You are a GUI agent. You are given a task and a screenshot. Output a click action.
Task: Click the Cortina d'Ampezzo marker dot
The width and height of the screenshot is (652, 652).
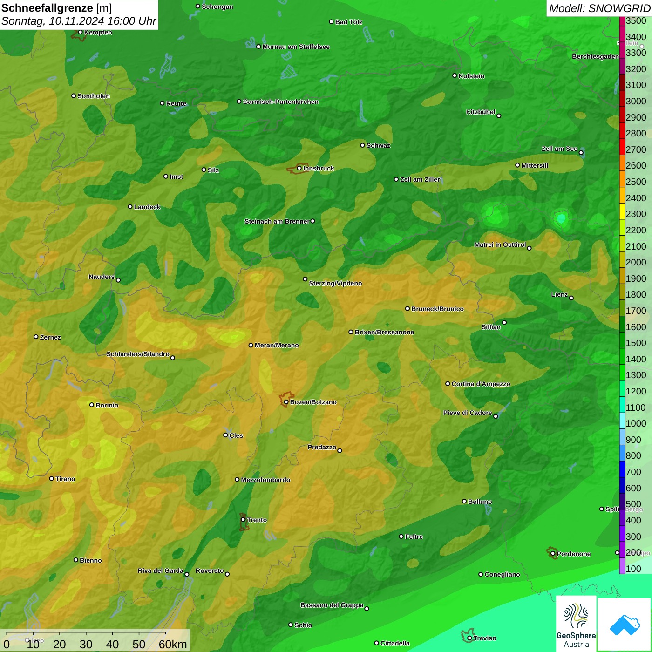(x=448, y=384)
